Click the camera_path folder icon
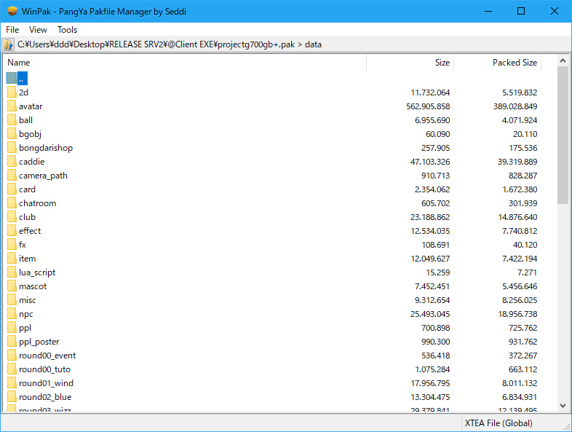The image size is (572, 432). coord(12,176)
